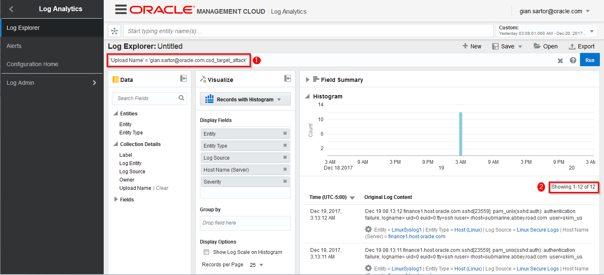Go to Configuration Home
The image size is (604, 275).
pyautogui.click(x=52, y=64)
